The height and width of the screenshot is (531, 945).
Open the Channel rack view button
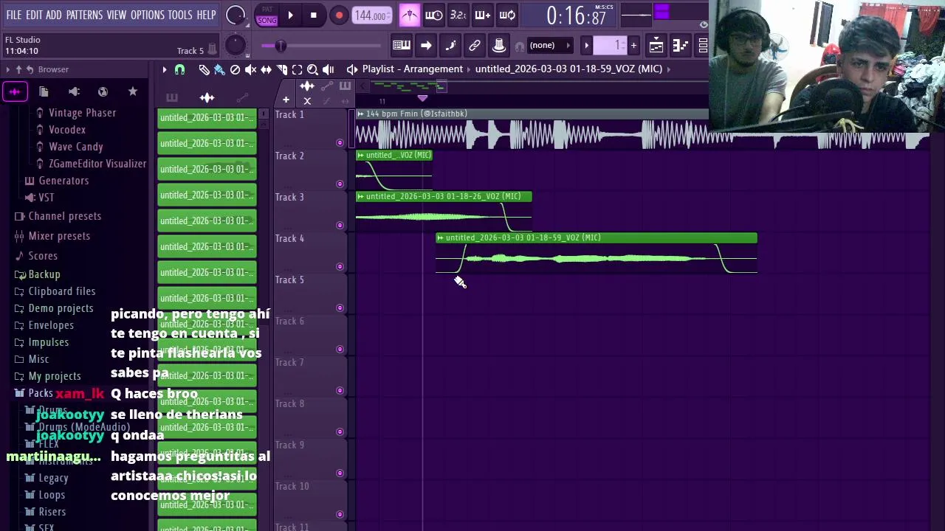tap(703, 46)
